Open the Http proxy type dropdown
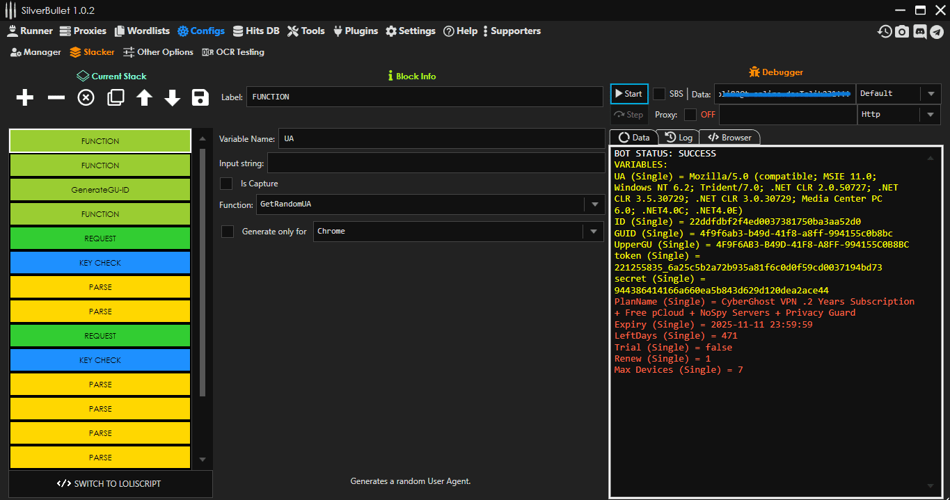This screenshot has height=500, width=950. point(931,114)
